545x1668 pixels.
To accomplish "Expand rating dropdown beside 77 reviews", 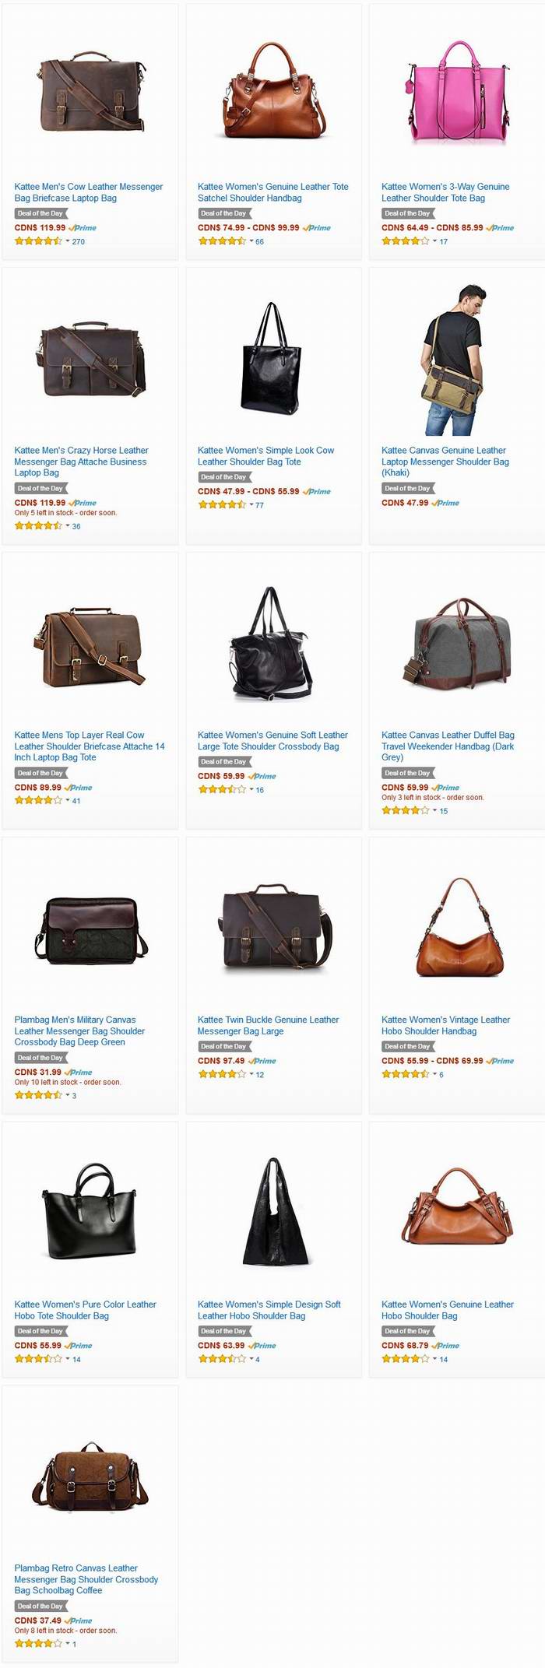I will (251, 505).
